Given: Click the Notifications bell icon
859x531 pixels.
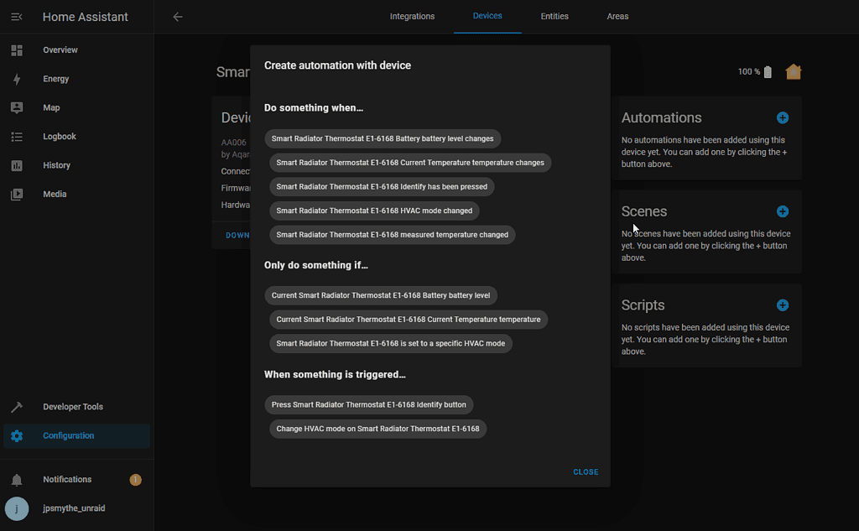Looking at the screenshot, I should [x=17, y=480].
